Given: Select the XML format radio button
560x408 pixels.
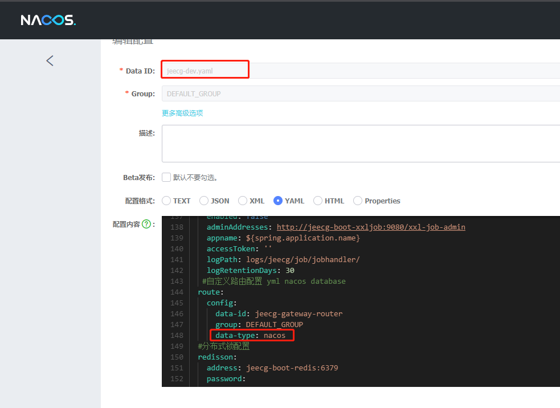Looking at the screenshot, I should 243,201.
